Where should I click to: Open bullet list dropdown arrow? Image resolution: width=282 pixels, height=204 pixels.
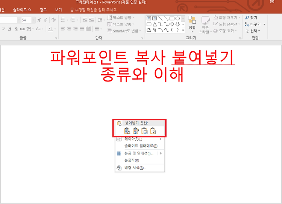[67, 20]
